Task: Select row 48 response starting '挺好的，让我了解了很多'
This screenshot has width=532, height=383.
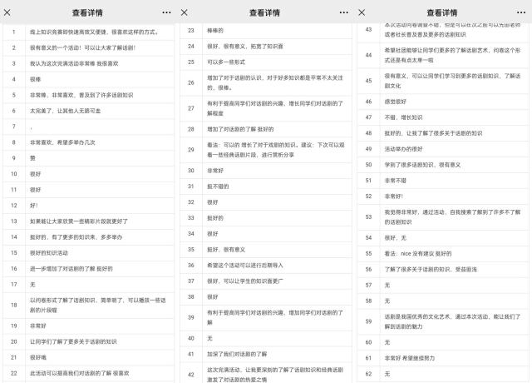Action: click(x=433, y=133)
